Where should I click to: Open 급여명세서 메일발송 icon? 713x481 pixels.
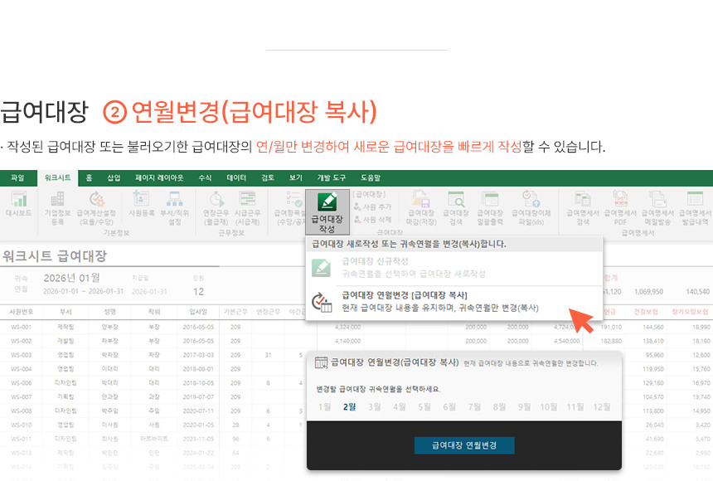coord(658,208)
